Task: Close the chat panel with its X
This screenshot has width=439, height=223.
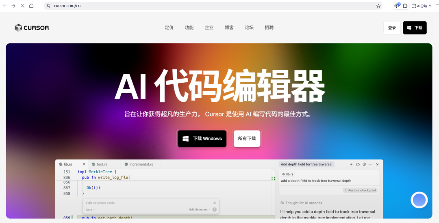Action: [377, 164]
